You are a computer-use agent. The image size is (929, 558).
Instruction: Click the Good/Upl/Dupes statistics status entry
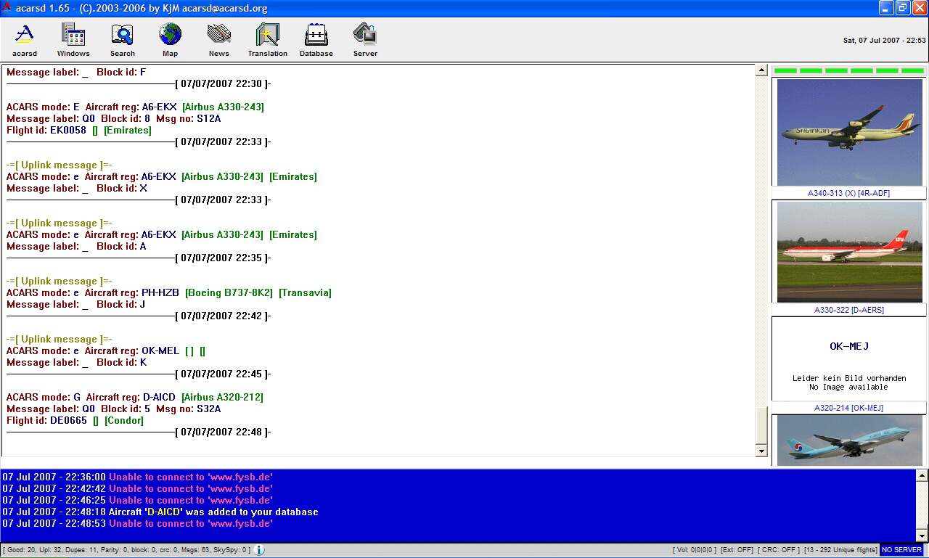(126, 550)
